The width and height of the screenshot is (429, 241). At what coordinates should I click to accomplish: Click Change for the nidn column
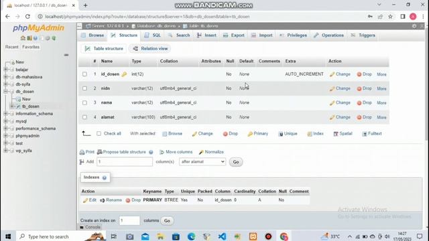(x=340, y=88)
